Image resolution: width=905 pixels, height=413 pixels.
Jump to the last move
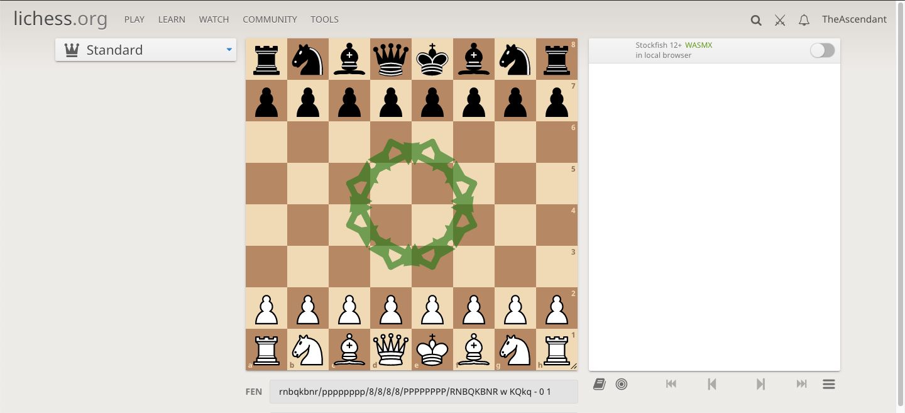[801, 383]
